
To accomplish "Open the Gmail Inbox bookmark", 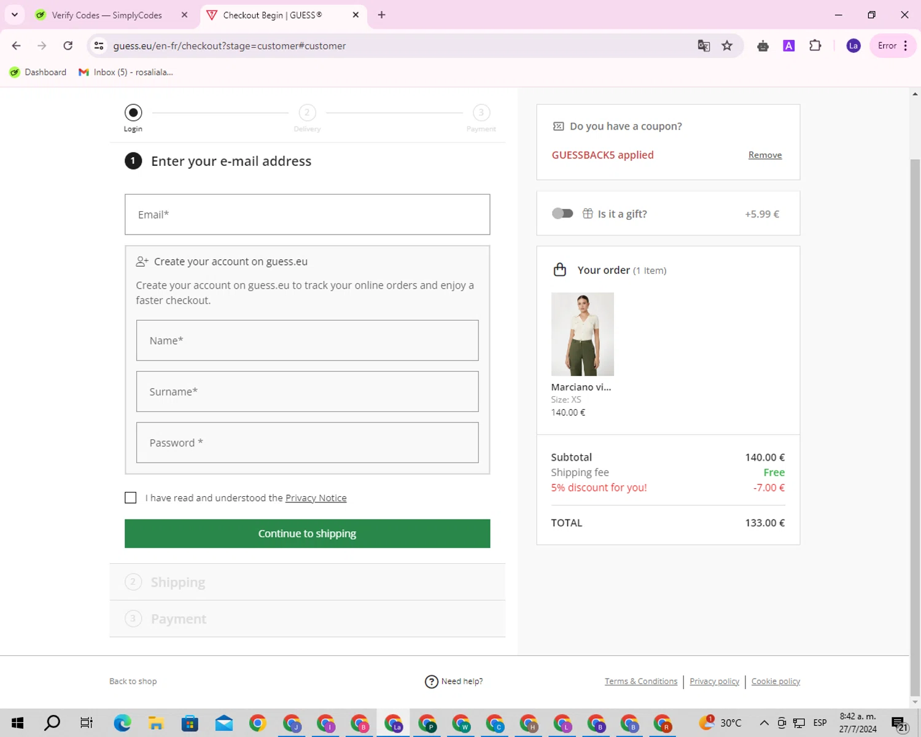I will click(126, 72).
